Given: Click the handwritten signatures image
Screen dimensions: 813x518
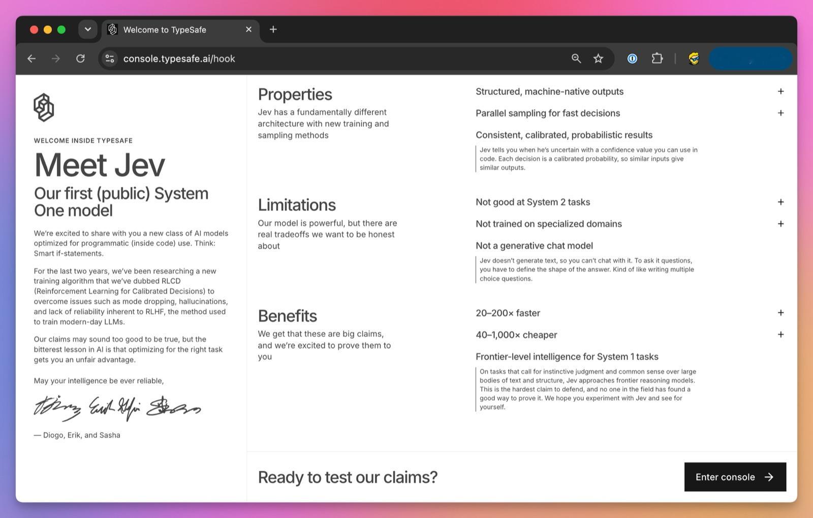Looking at the screenshot, I should (x=117, y=408).
